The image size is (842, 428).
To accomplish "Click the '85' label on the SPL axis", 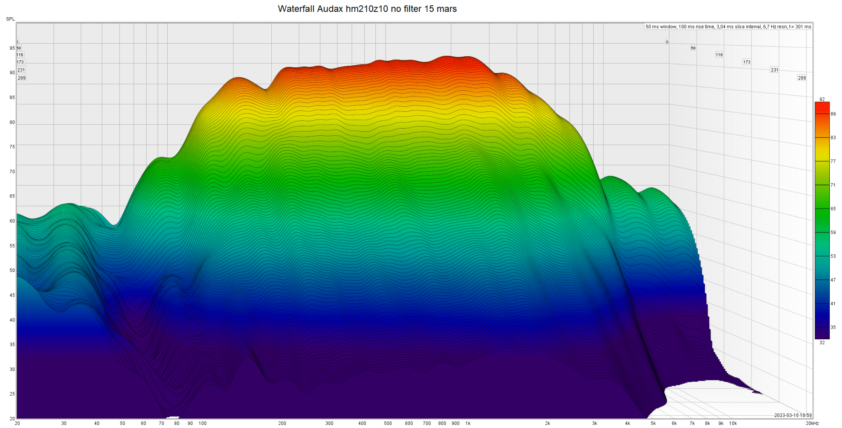I will click(12, 97).
